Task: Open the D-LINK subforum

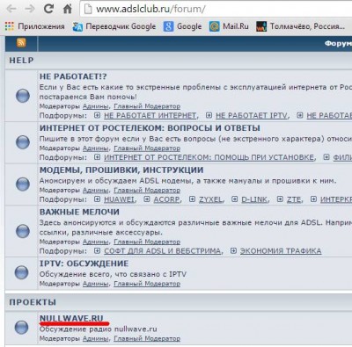Action: click(x=254, y=199)
